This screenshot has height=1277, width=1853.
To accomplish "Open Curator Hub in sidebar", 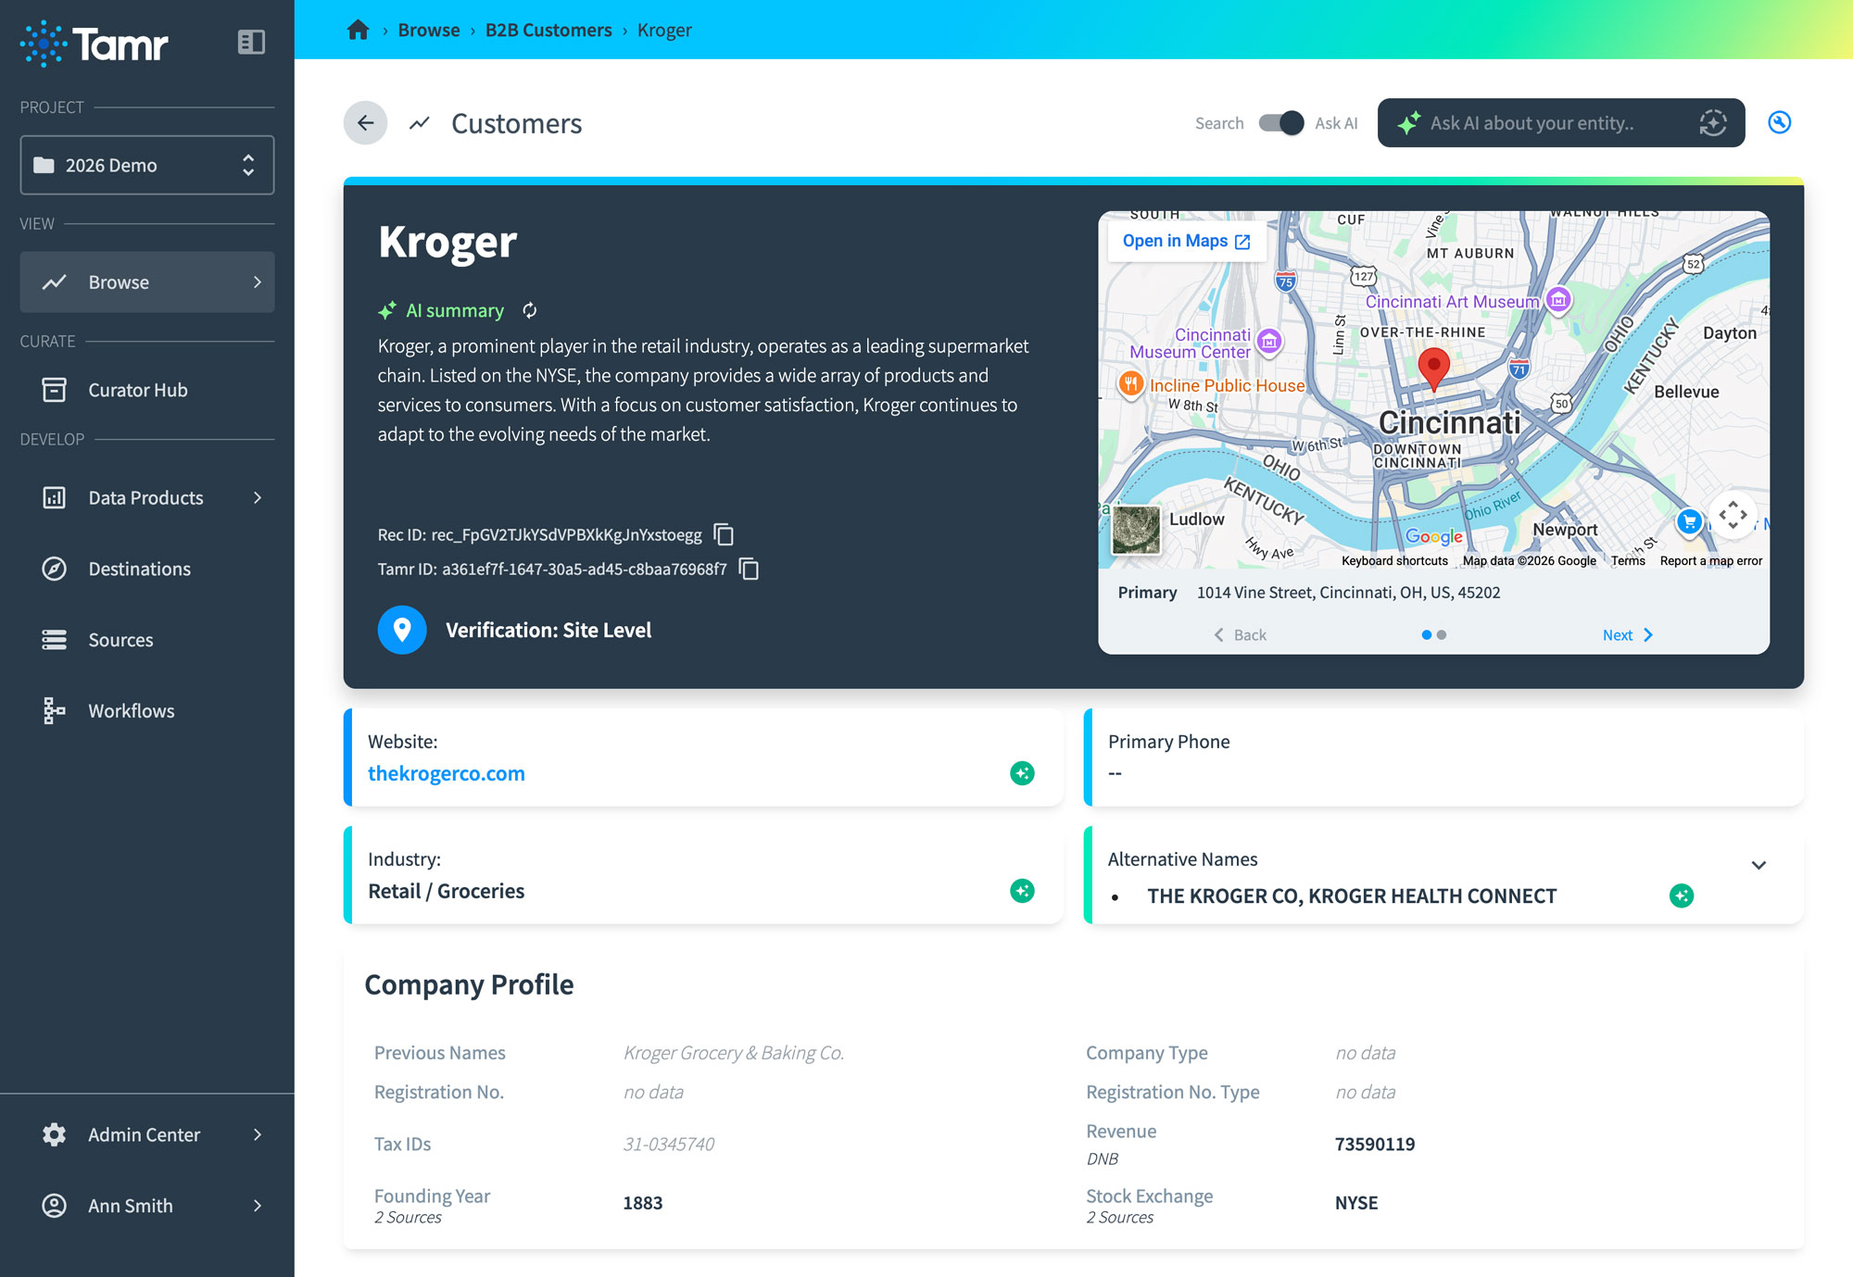I will (137, 390).
